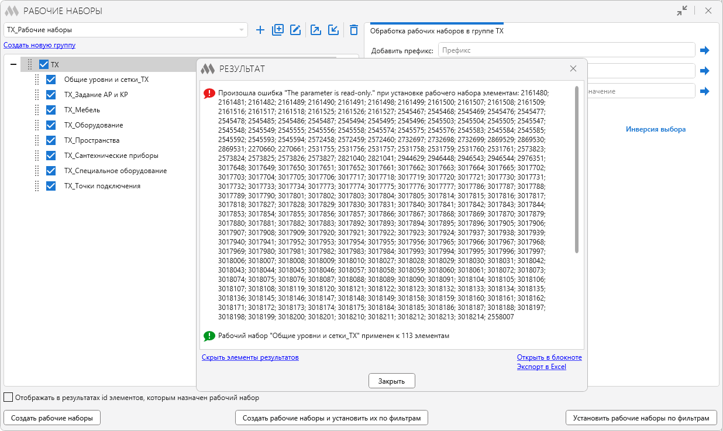Click the duplicate workset icon

(x=278, y=30)
